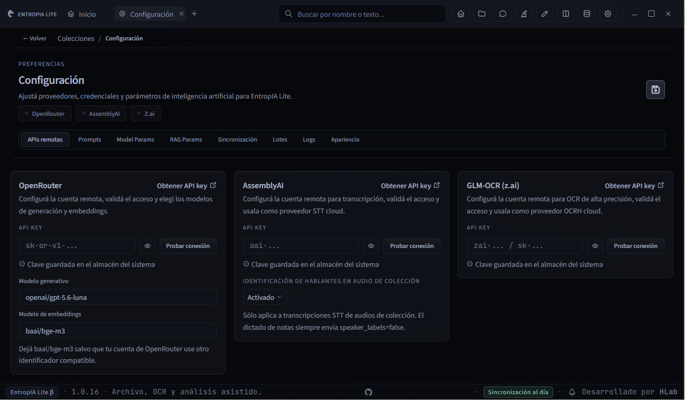This screenshot has width=685, height=400.
Task: Click the GLM-OCR (z.ai) card title
Action: 493,186
